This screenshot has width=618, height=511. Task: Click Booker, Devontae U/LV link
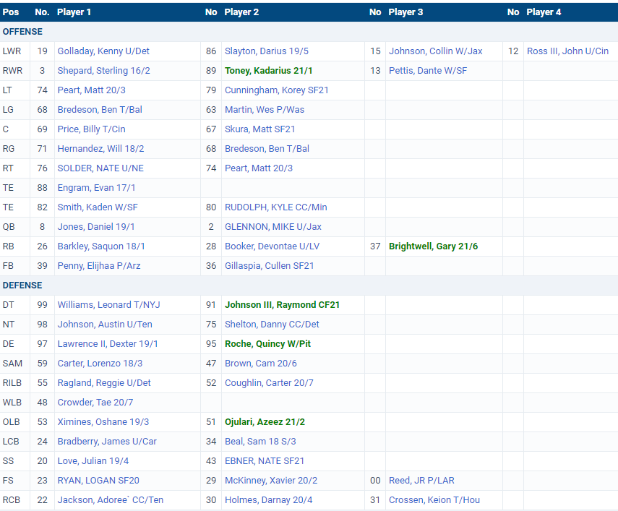tap(272, 246)
